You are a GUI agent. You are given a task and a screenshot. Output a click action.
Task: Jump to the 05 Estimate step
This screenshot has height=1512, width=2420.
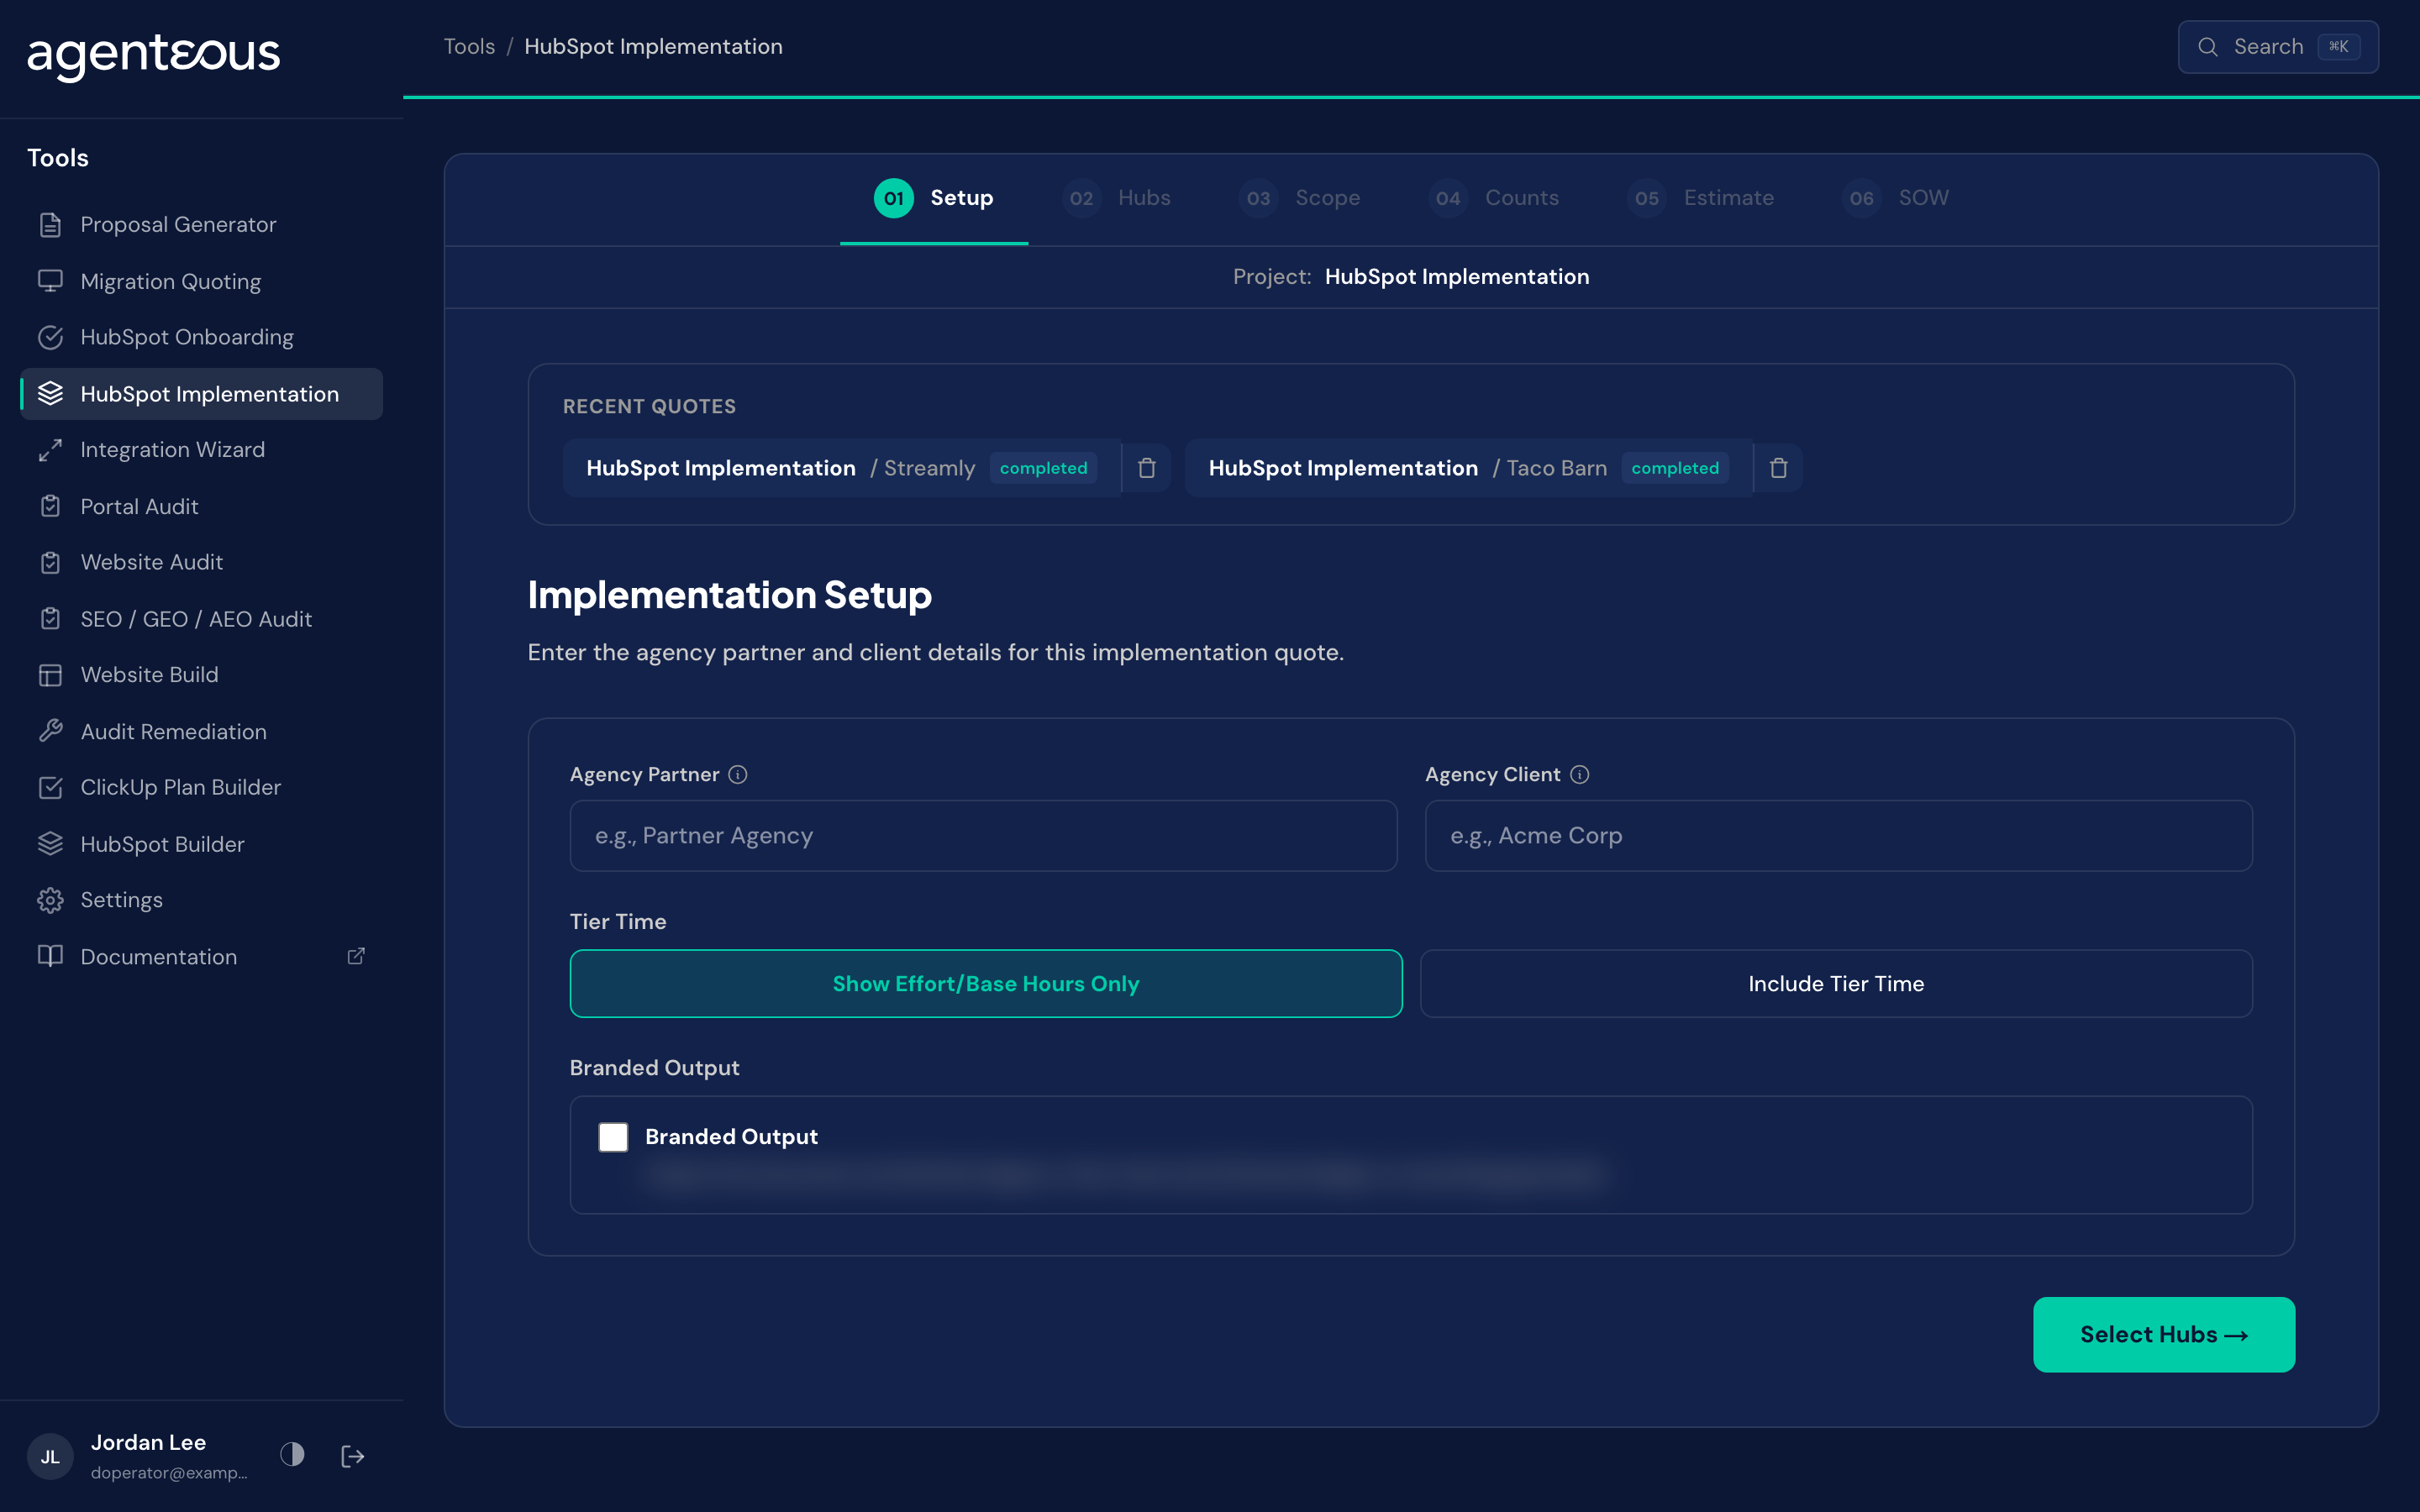click(1701, 198)
